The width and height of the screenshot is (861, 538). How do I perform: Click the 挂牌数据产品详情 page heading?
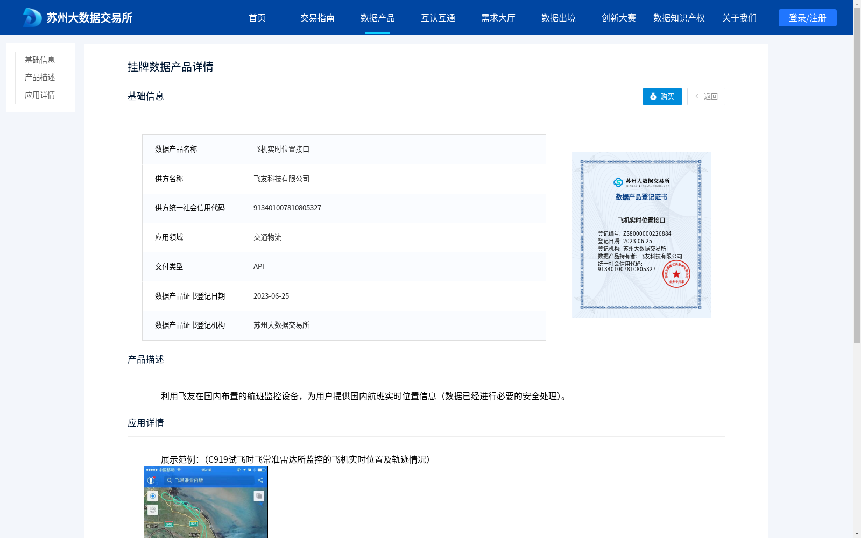click(x=171, y=67)
